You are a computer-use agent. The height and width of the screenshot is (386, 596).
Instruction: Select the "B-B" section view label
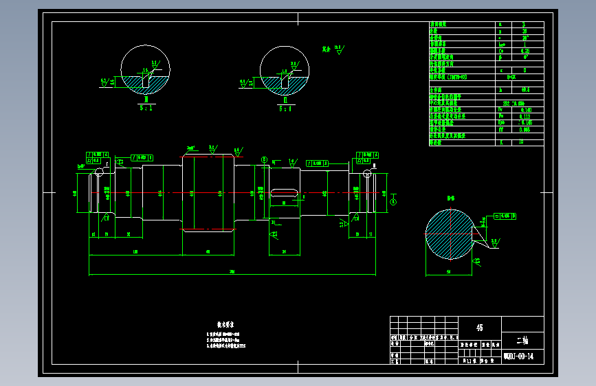tap(451, 198)
